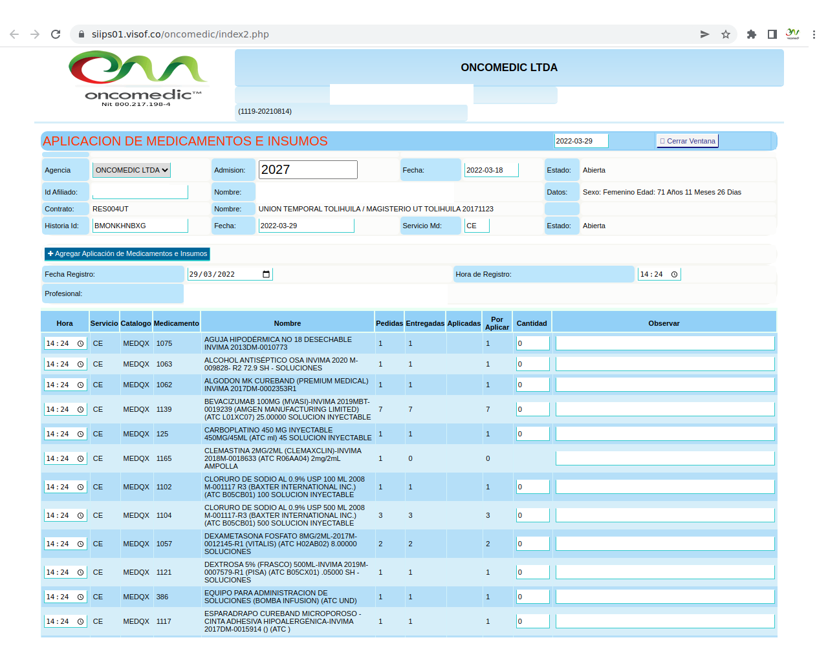This screenshot has width=828, height=662.
Task: Click Cantidad field for BEVACIZUMAB row
Action: 532,409
